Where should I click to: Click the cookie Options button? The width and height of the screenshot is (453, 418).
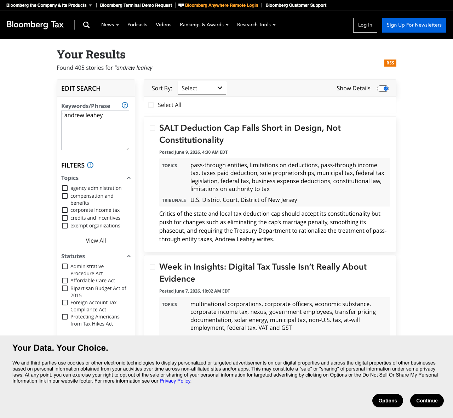[x=388, y=401]
